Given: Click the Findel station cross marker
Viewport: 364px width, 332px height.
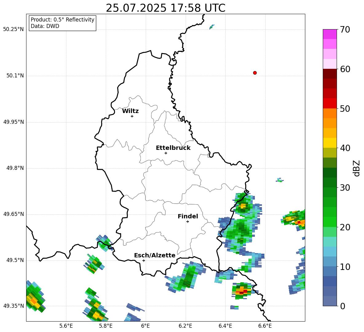Looking at the screenshot, I should 188,222.
